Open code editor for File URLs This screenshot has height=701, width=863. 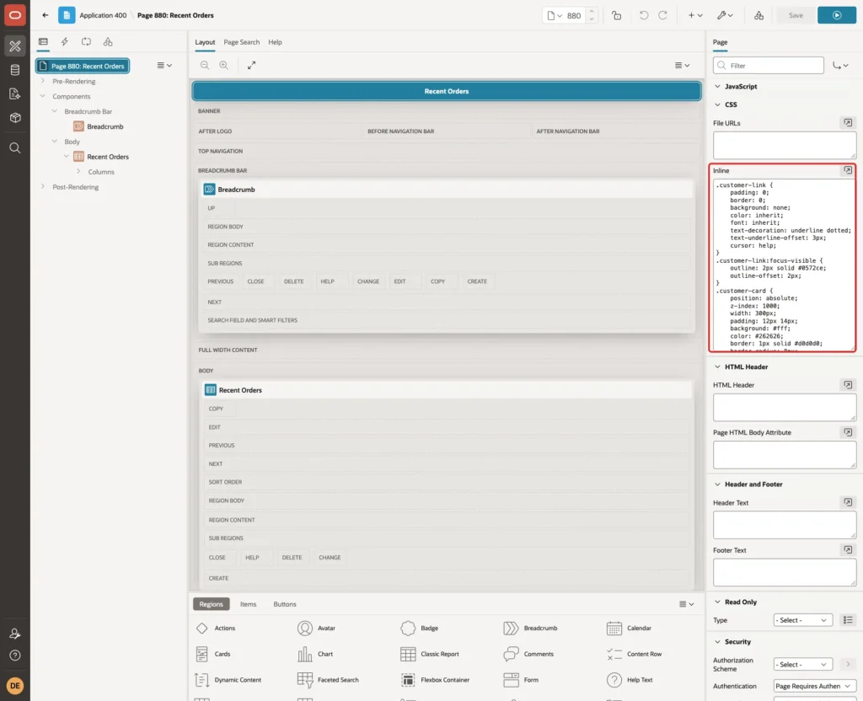pyautogui.click(x=848, y=123)
